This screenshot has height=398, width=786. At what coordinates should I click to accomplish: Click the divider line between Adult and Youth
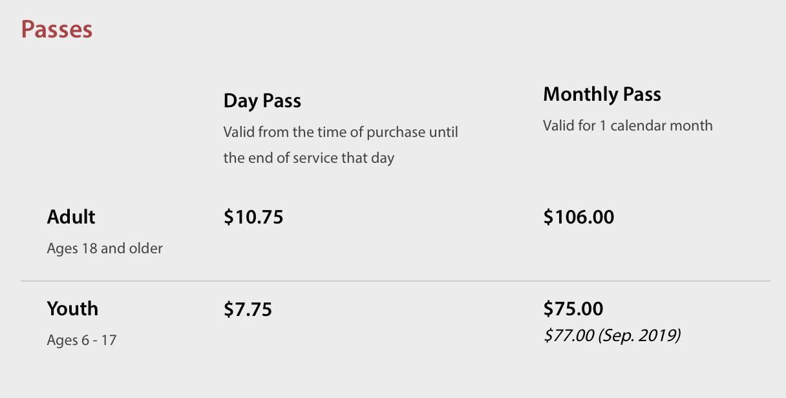pyautogui.click(x=395, y=281)
